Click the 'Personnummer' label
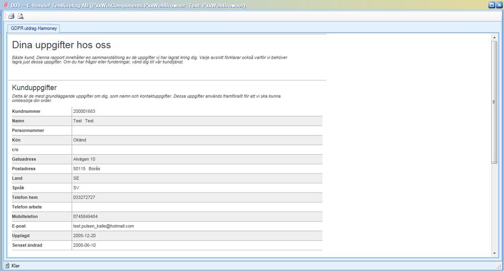 tap(28, 131)
